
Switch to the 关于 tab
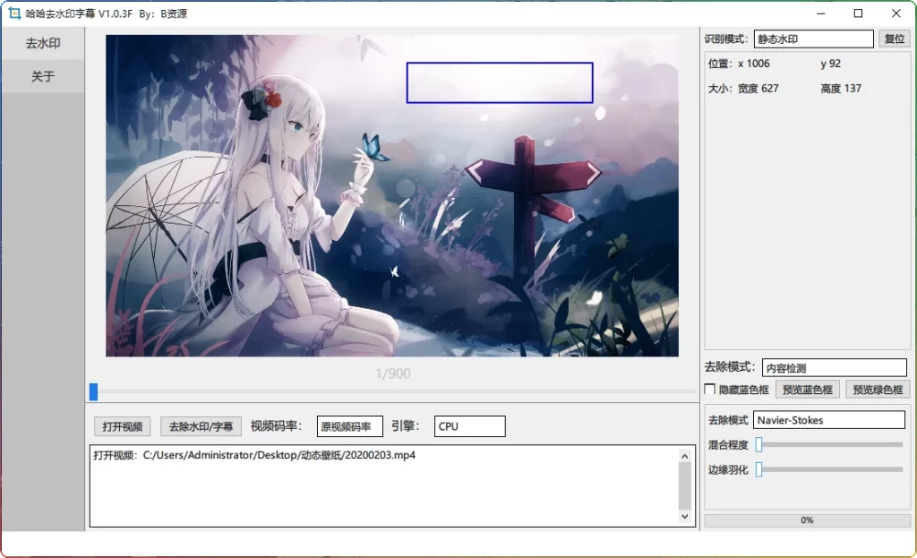[x=43, y=76]
